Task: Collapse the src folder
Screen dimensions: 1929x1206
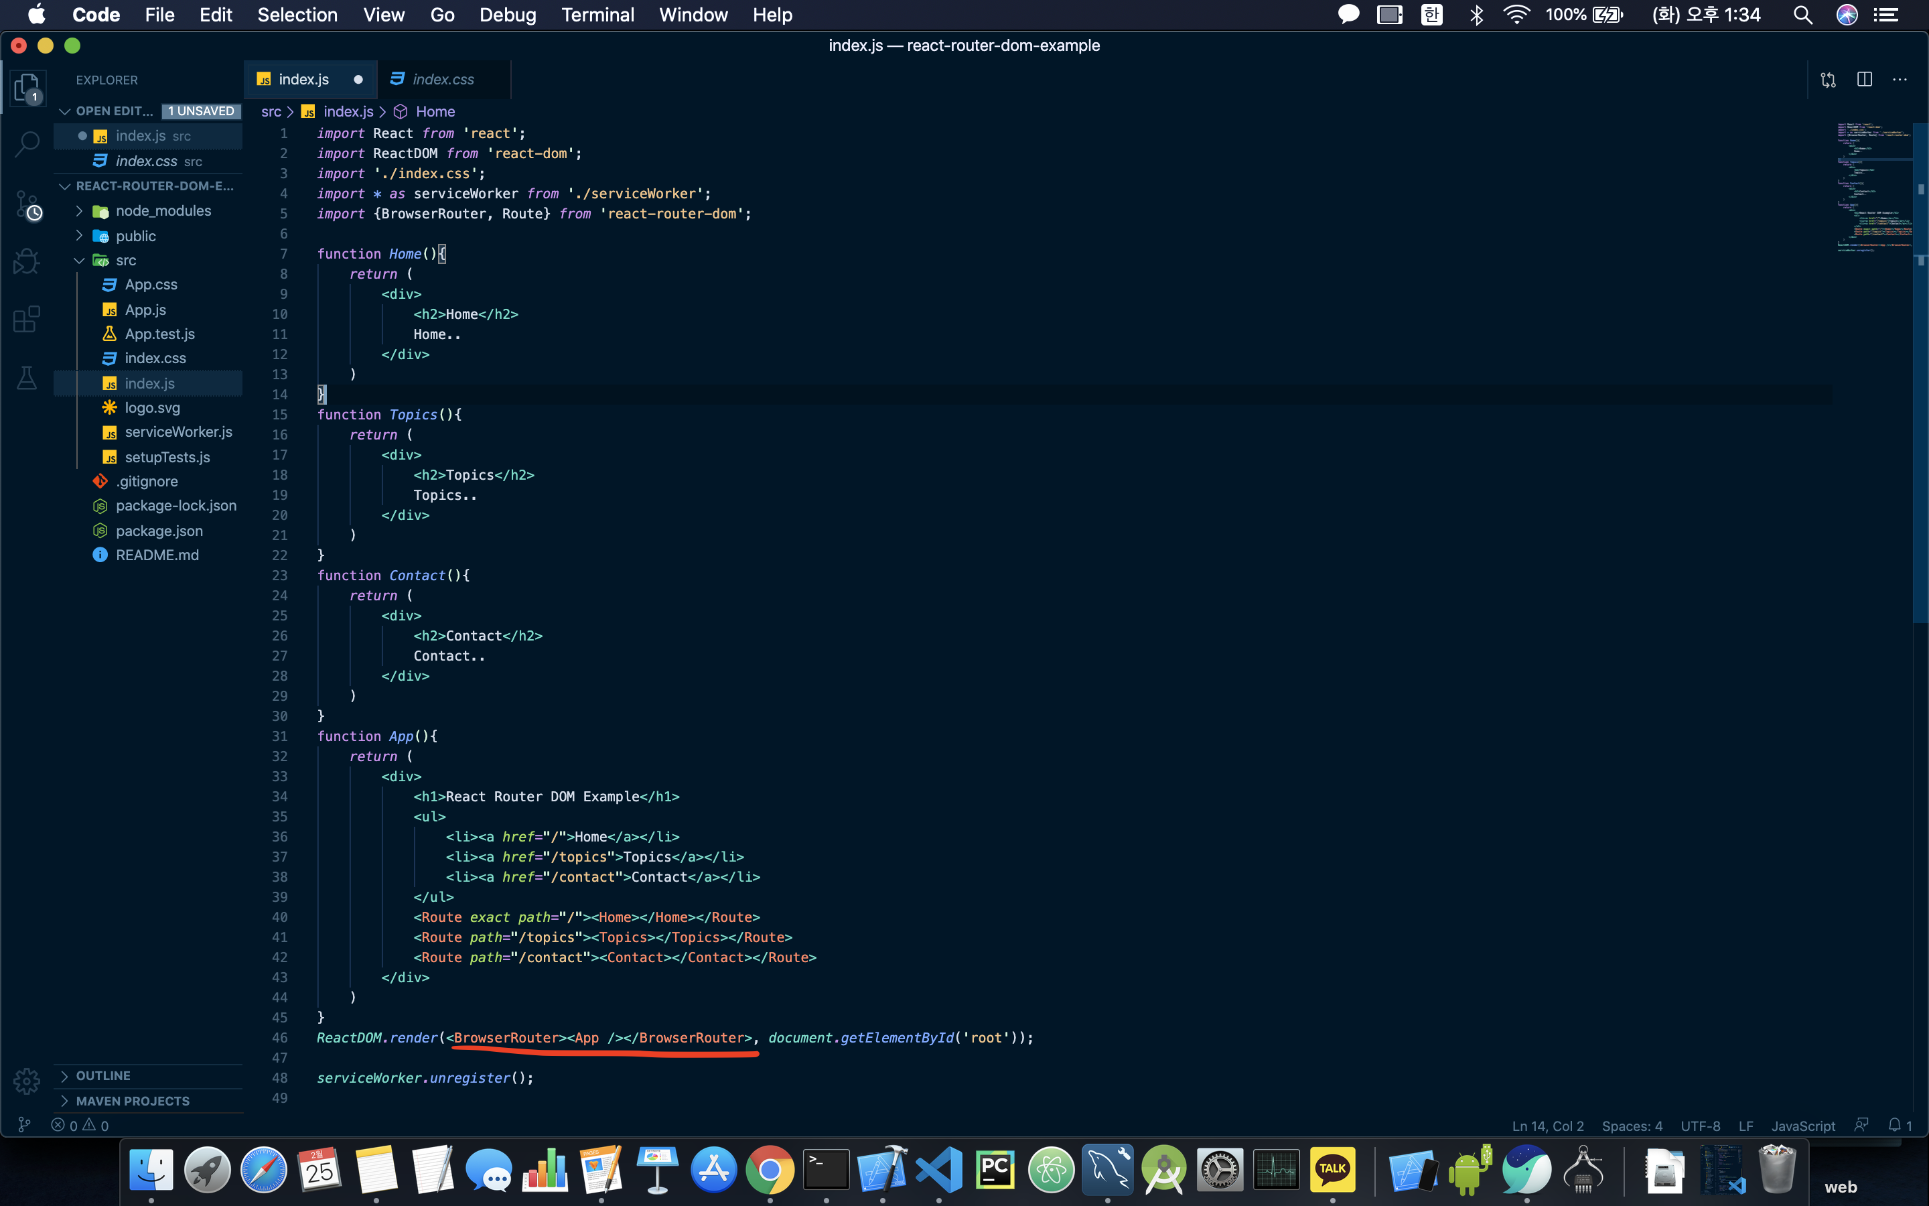Action: (125, 260)
